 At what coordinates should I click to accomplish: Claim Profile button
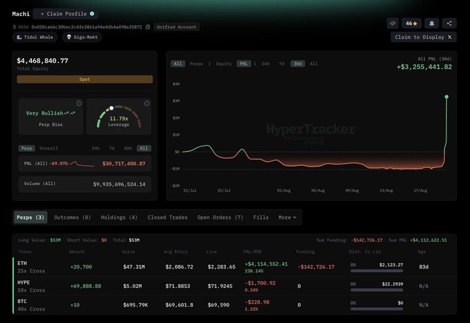(x=66, y=14)
